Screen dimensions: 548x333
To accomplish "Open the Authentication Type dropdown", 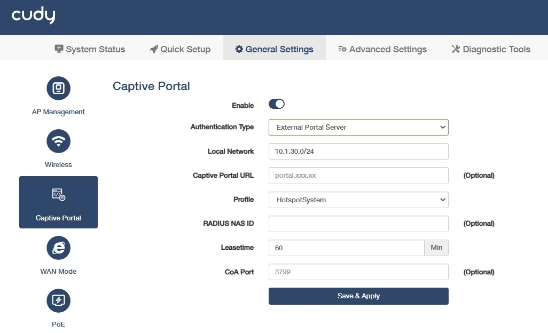I will (358, 127).
